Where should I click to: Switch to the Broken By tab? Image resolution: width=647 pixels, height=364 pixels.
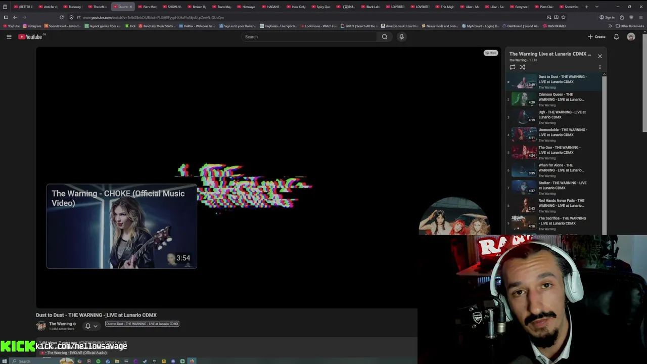click(x=197, y=7)
